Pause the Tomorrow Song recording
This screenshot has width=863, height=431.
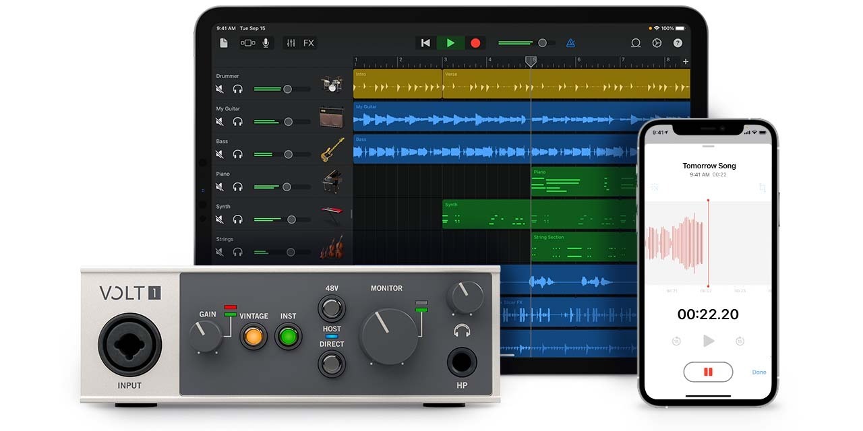[708, 372]
